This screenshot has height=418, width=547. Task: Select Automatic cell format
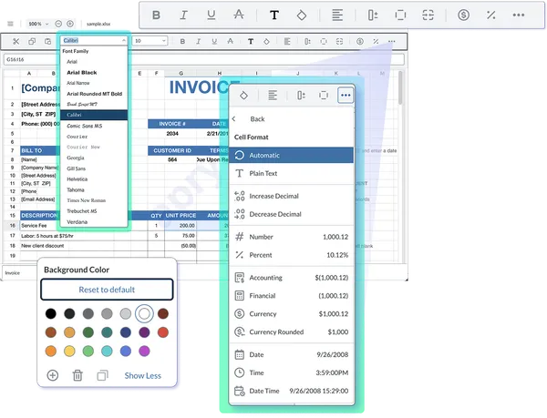[292, 156]
